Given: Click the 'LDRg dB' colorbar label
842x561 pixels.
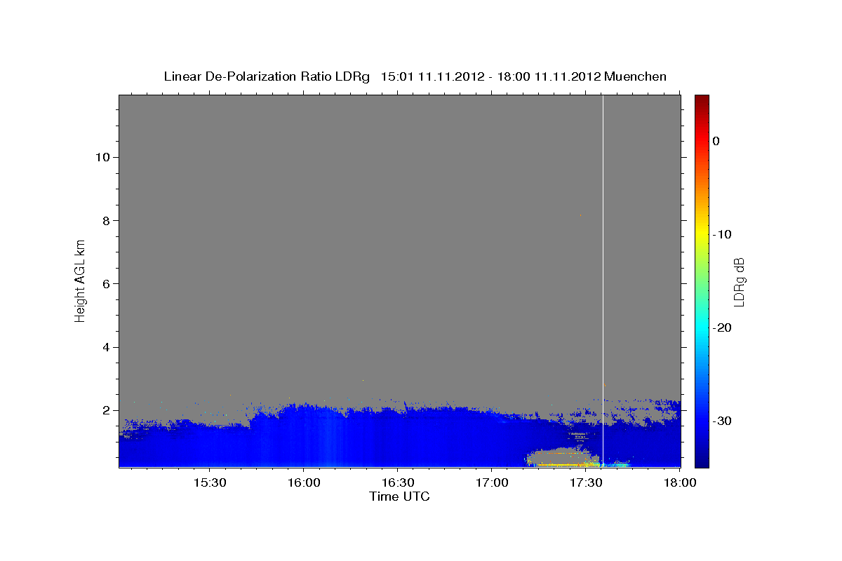Looking at the screenshot, I should click(x=738, y=282).
